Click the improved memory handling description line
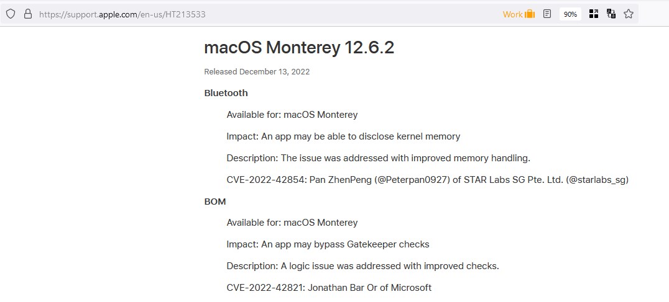669x302 pixels. pyautogui.click(x=378, y=158)
